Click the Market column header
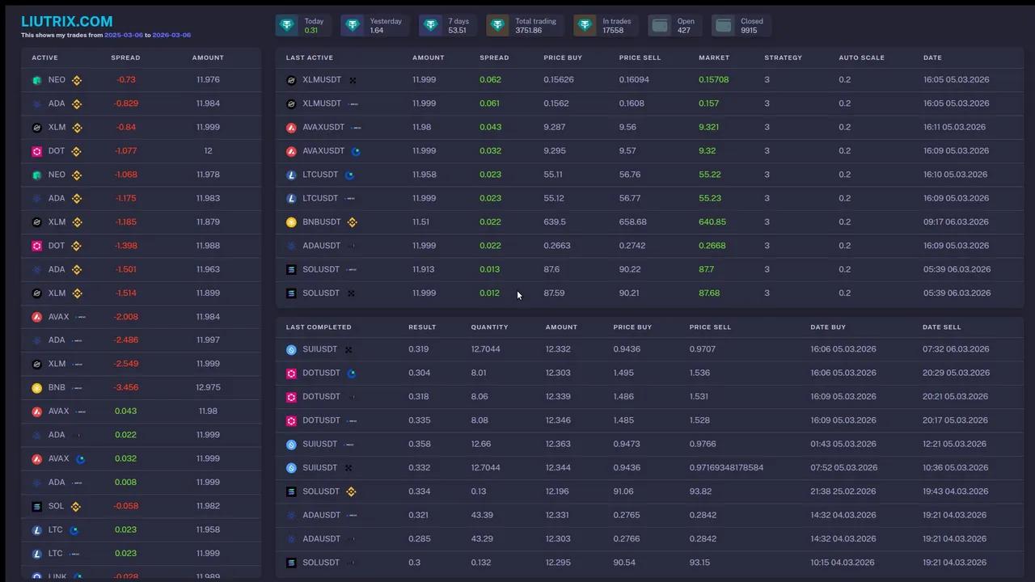The height and width of the screenshot is (582, 1035). [713, 57]
